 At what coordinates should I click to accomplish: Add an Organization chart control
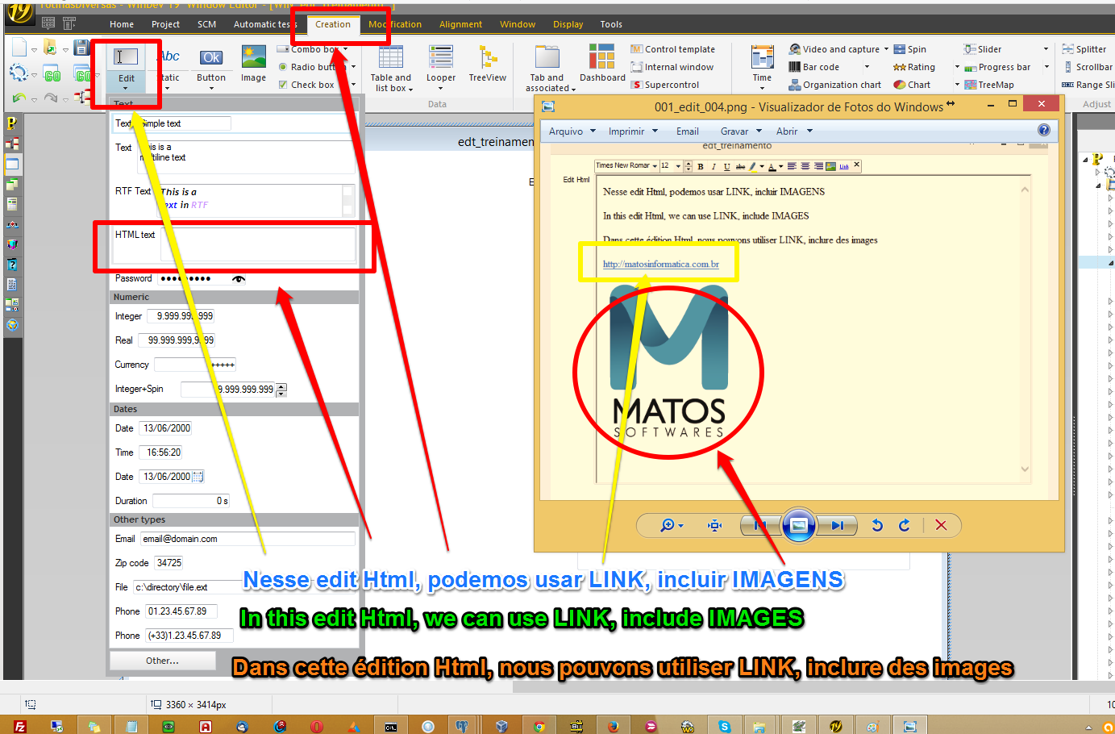pyautogui.click(x=835, y=85)
